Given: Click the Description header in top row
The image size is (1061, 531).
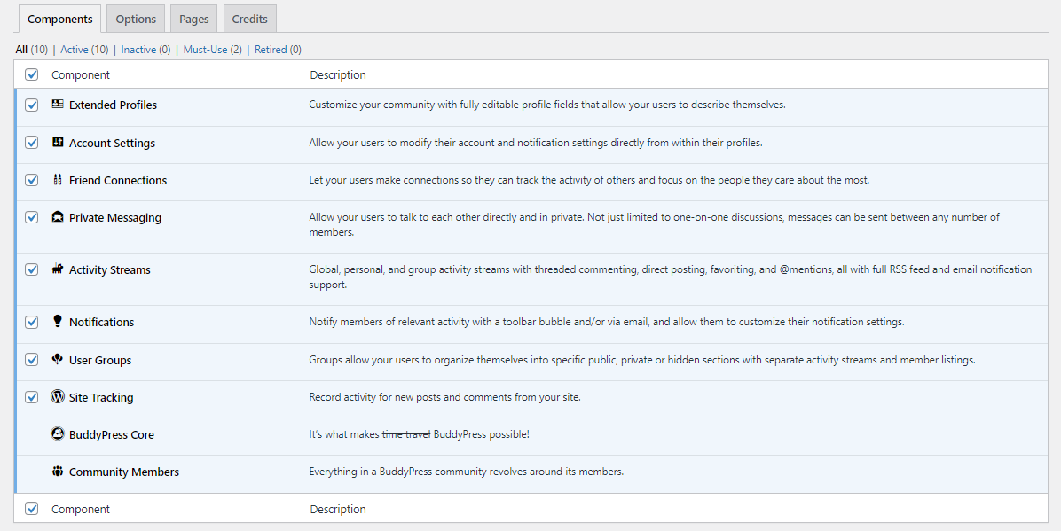Looking at the screenshot, I should (x=338, y=74).
